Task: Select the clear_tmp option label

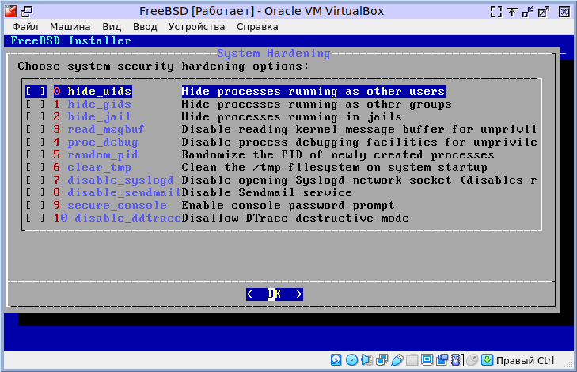Action: [x=99, y=168]
